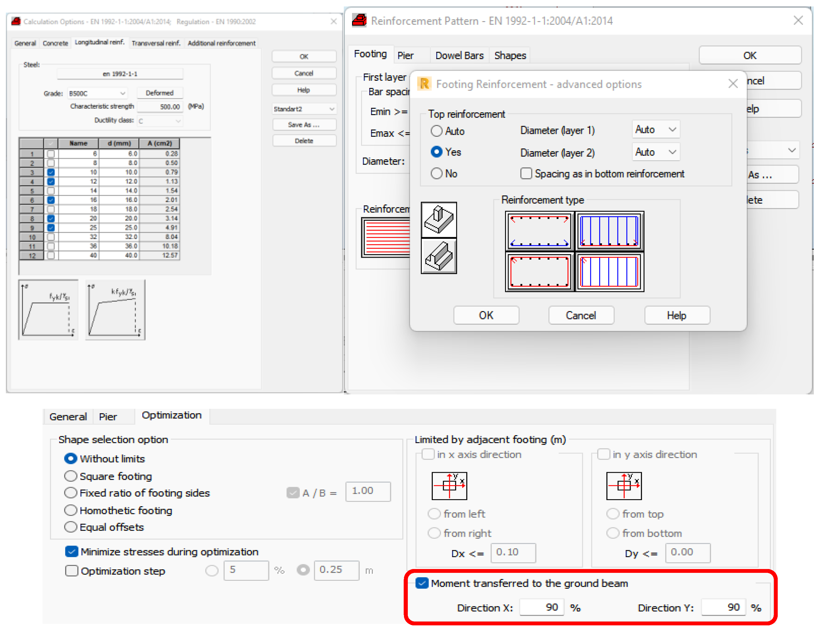Image resolution: width=820 pixels, height=633 pixels.
Task: Open the Transversal reinf. tab
Action: point(156,43)
